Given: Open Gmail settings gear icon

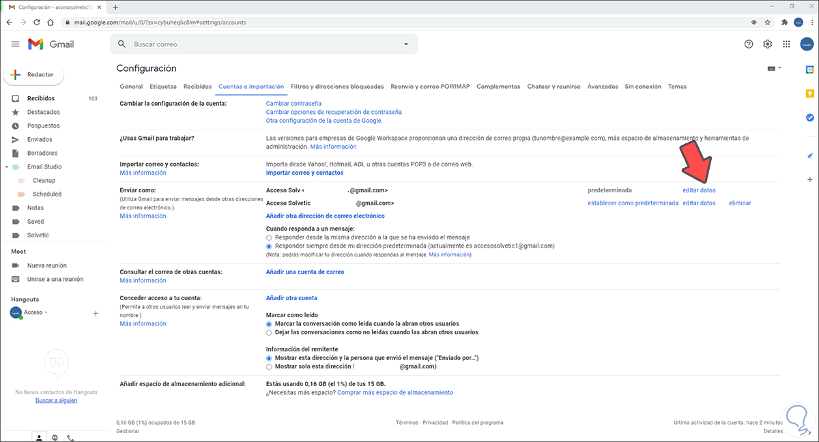Looking at the screenshot, I should point(768,44).
